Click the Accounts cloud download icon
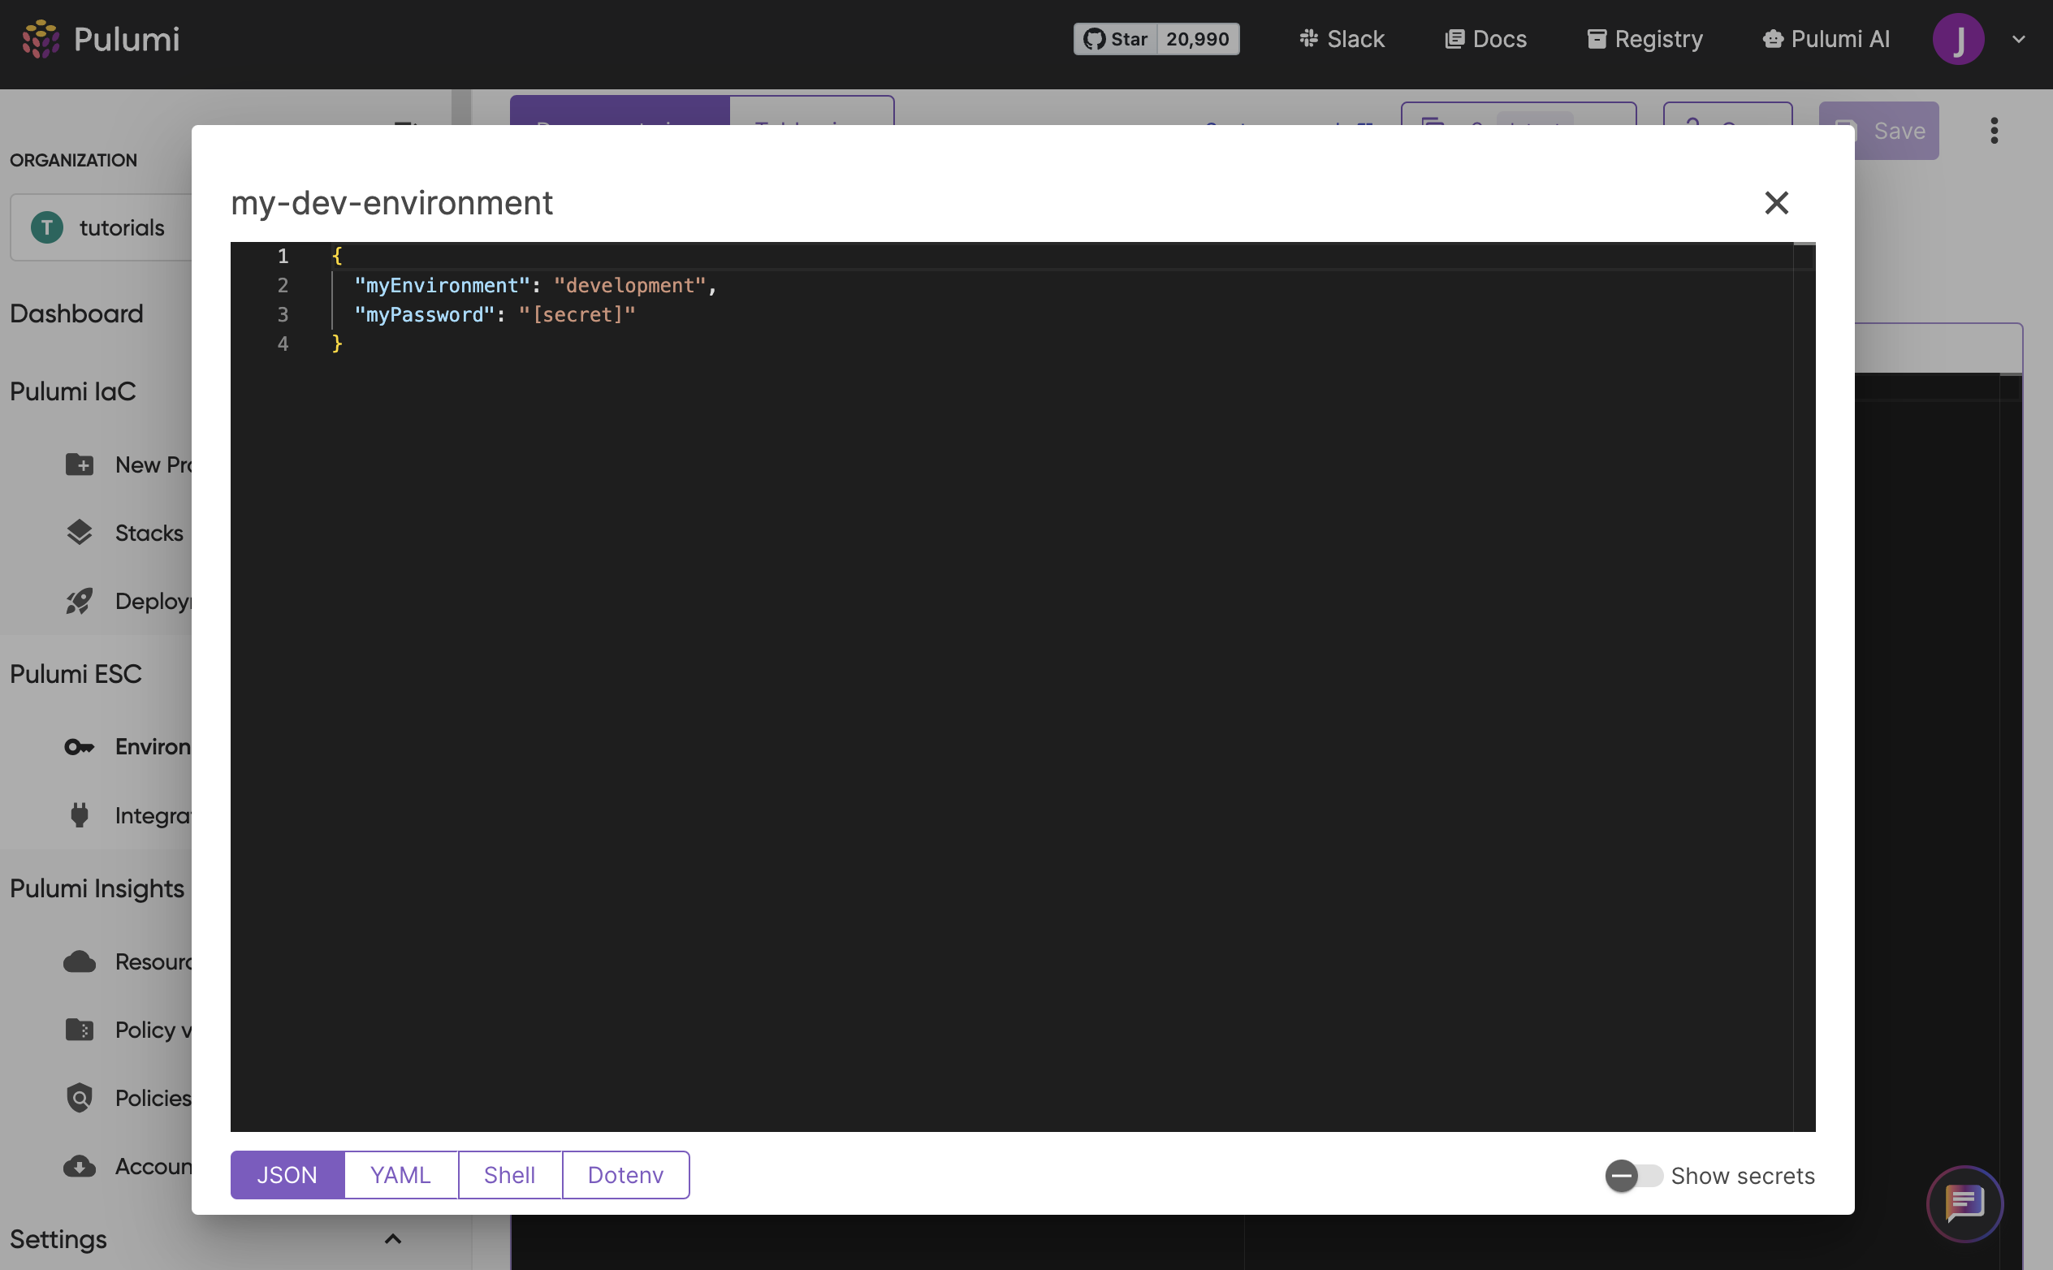 [79, 1166]
